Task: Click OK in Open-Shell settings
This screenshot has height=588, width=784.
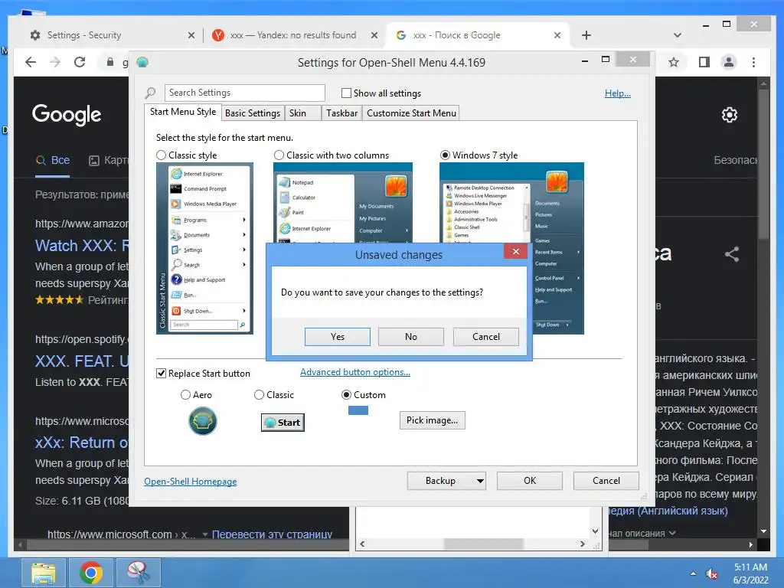Action: click(530, 481)
